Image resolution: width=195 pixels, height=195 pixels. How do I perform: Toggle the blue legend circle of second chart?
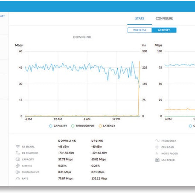190,126
